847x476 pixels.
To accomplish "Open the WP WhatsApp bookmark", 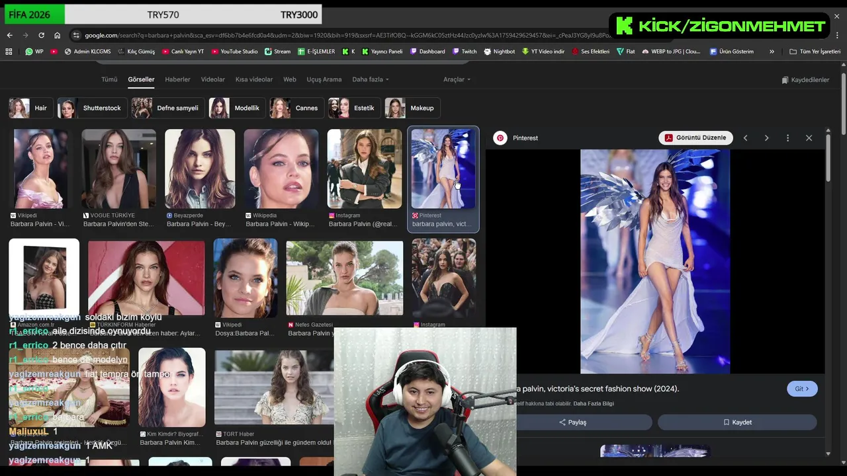I will tap(34, 52).
